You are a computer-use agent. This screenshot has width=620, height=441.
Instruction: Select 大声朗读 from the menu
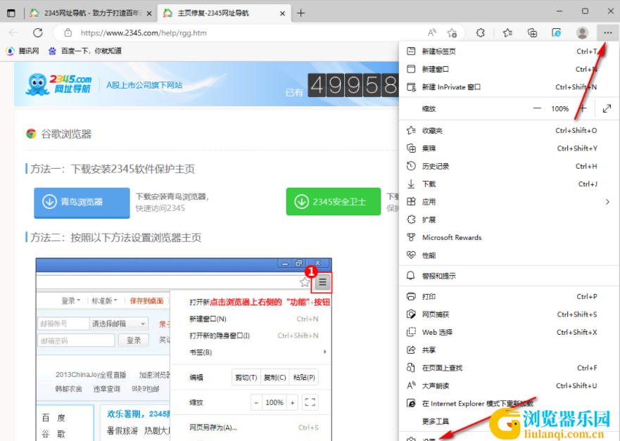pos(509,385)
